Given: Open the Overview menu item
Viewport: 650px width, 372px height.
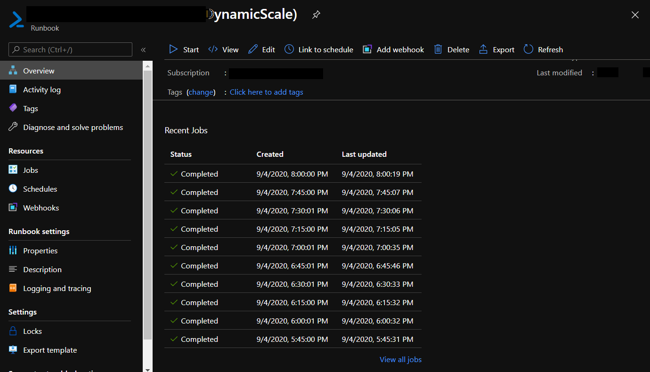Looking at the screenshot, I should click(x=71, y=71).
